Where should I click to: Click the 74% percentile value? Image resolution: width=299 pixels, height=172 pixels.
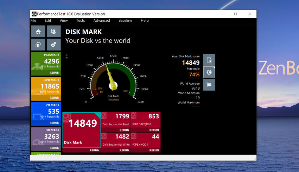194,74
